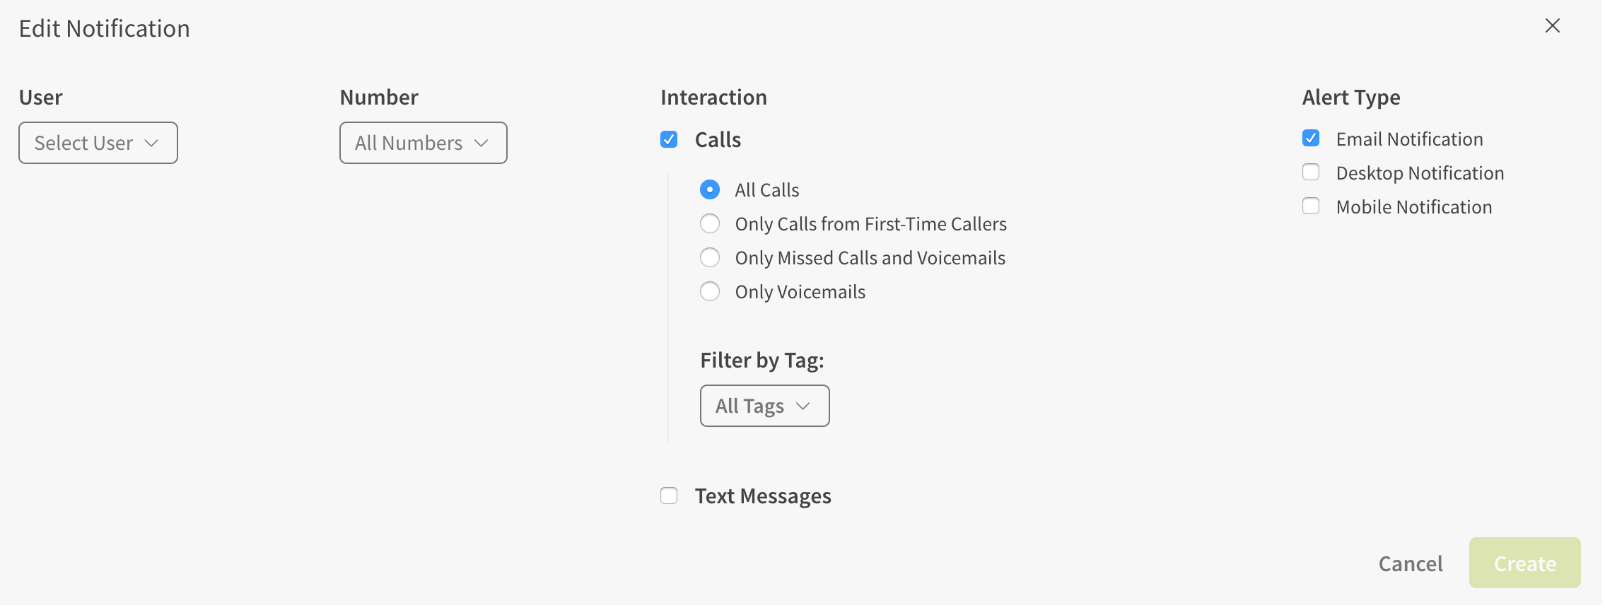Uncheck the Calls interaction checkbox

pos(669,139)
